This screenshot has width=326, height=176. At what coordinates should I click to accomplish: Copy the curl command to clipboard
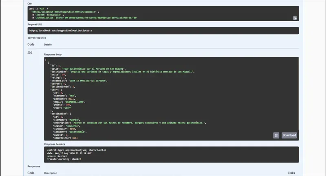point(295,18)
